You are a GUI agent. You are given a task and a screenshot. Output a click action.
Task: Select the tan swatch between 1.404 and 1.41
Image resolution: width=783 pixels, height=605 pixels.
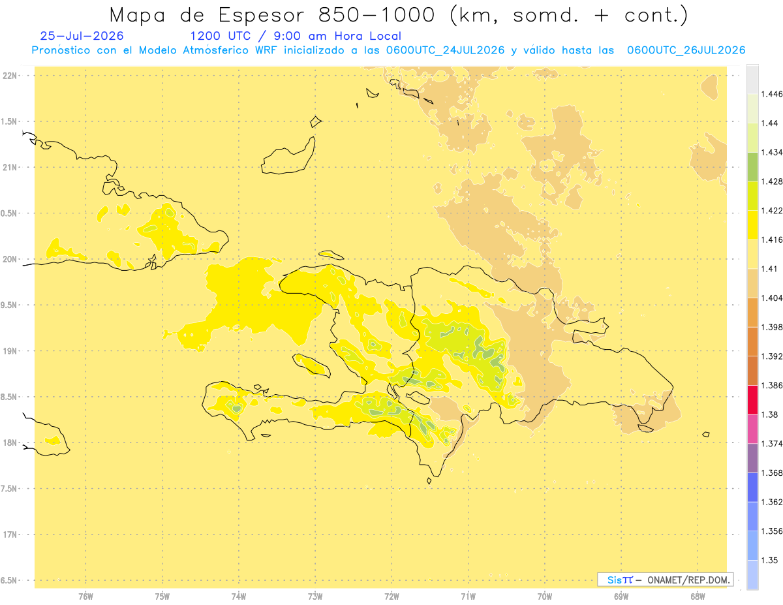click(752, 283)
